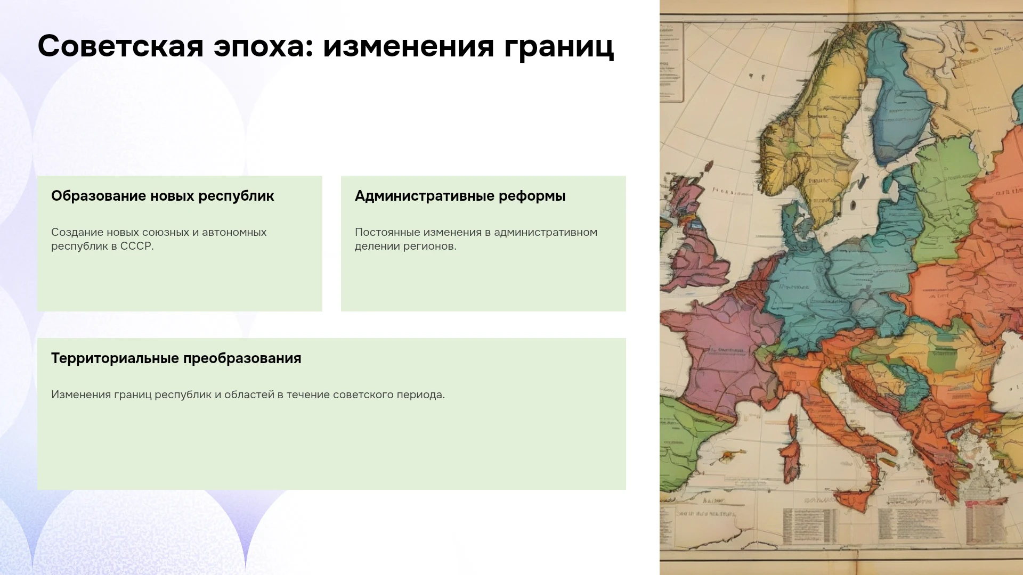This screenshot has width=1023, height=575.
Task: Click the green card for administrative reforms
Action: point(483,243)
